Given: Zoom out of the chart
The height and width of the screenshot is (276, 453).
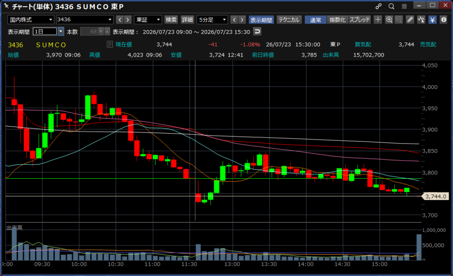Looking at the screenshot, I should [399, 19].
